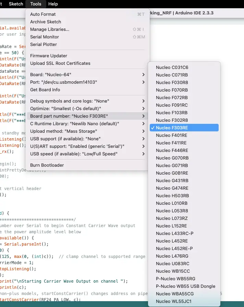Image resolution: width=244 pixels, height=307 pixels.
Task: Expand Upload method submenu
Action: [x=87, y=131]
